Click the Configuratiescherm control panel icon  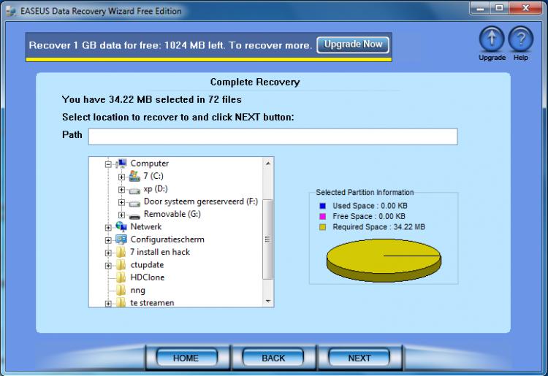pos(121,239)
